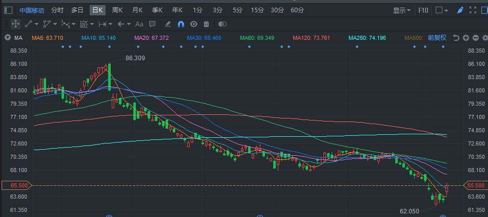
Task: Switch to 年K yearly tab
Action: (177, 10)
